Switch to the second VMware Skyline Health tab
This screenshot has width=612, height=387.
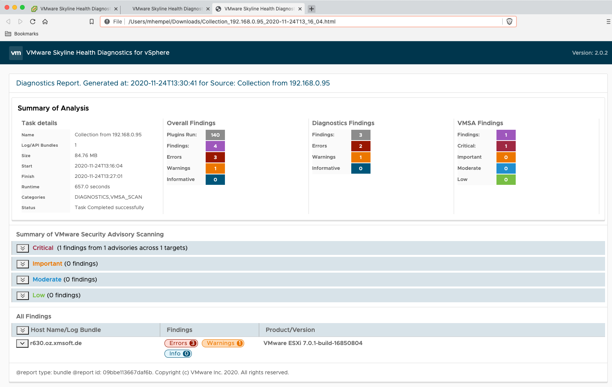click(x=167, y=9)
